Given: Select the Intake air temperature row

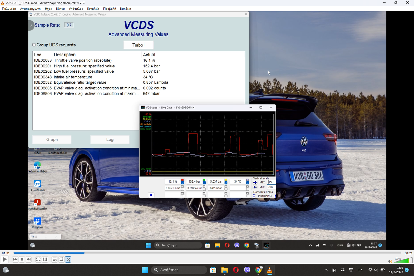Looking at the screenshot, I should (x=139, y=77).
